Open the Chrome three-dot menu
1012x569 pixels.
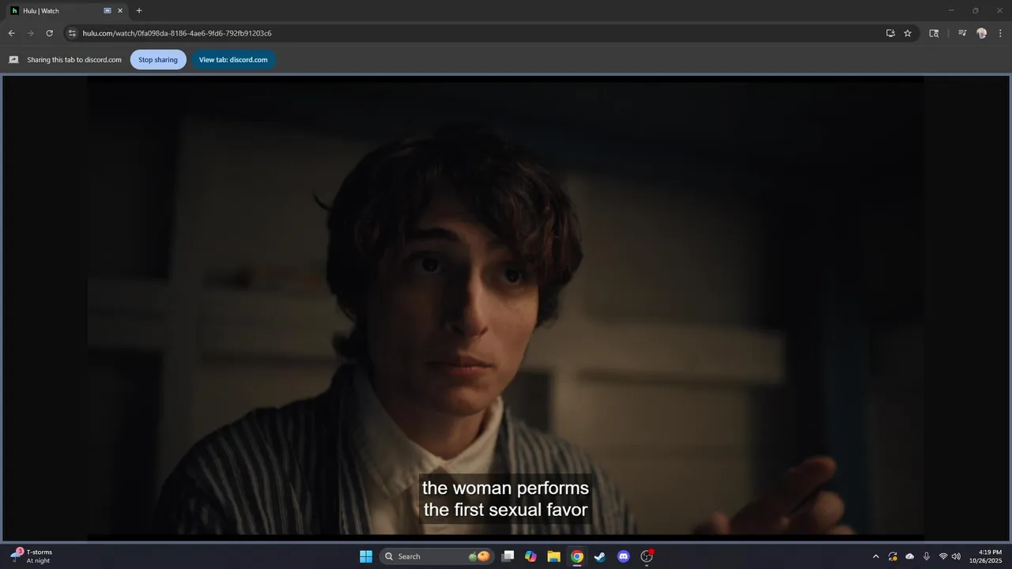pyautogui.click(x=1001, y=33)
